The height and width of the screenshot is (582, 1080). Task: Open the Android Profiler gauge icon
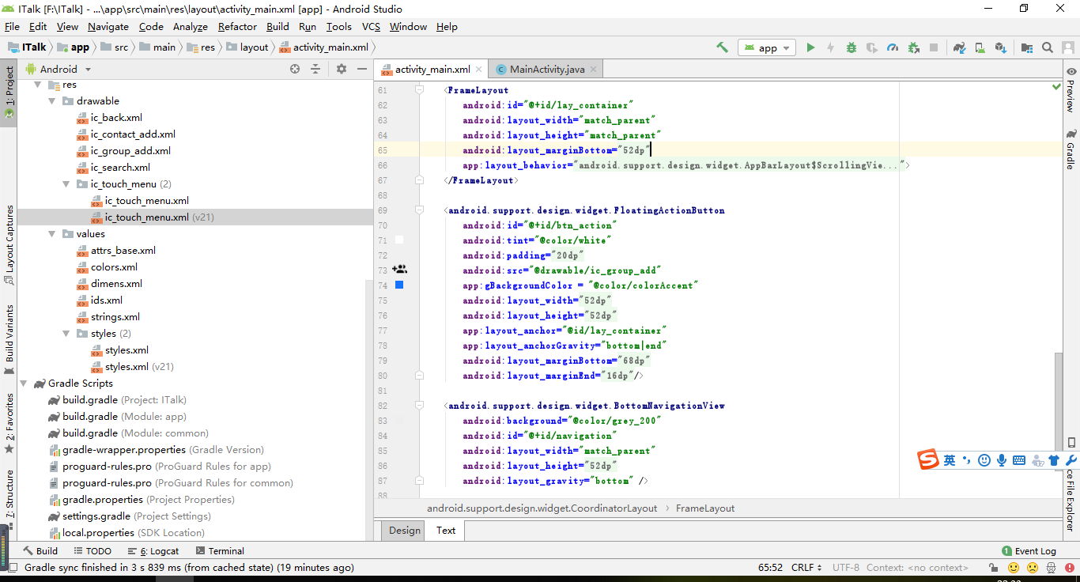click(893, 47)
